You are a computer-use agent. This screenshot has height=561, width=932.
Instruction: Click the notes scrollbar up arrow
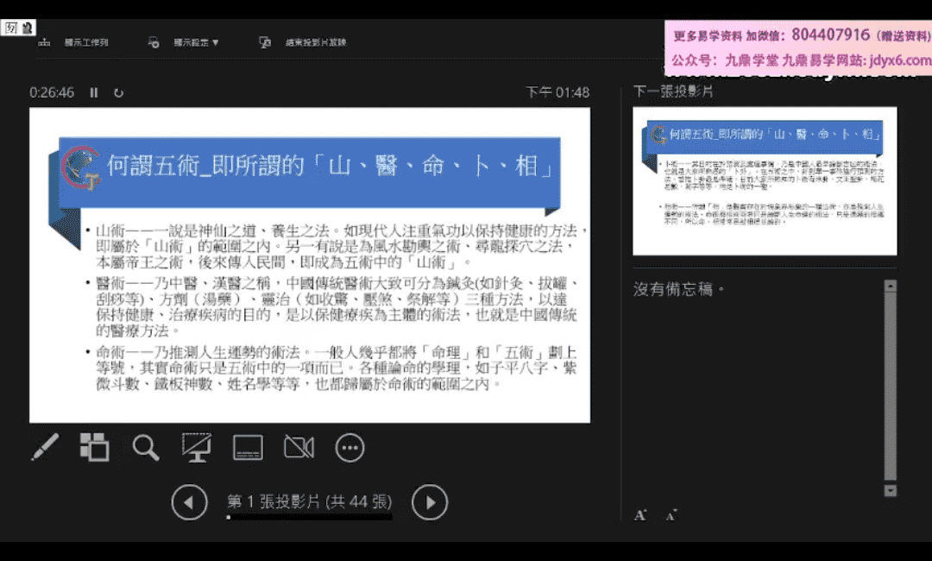click(891, 287)
